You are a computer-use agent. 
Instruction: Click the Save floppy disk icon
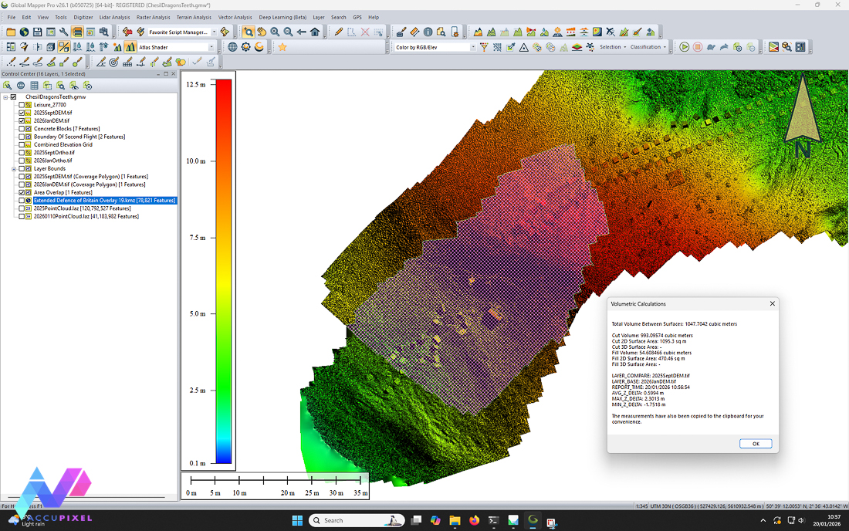coord(37,32)
